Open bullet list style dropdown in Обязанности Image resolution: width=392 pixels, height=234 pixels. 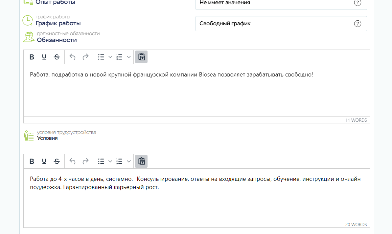tap(110, 57)
